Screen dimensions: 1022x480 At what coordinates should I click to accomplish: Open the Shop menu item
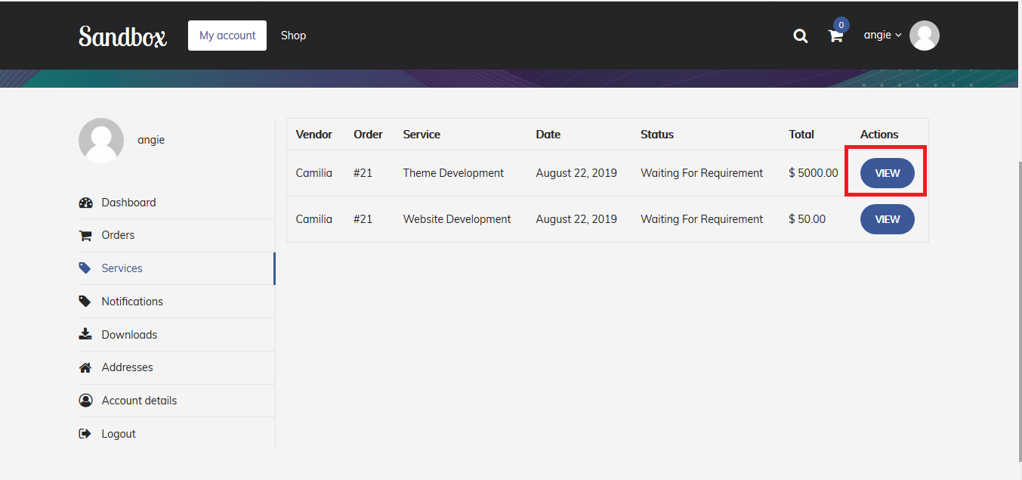pos(293,36)
